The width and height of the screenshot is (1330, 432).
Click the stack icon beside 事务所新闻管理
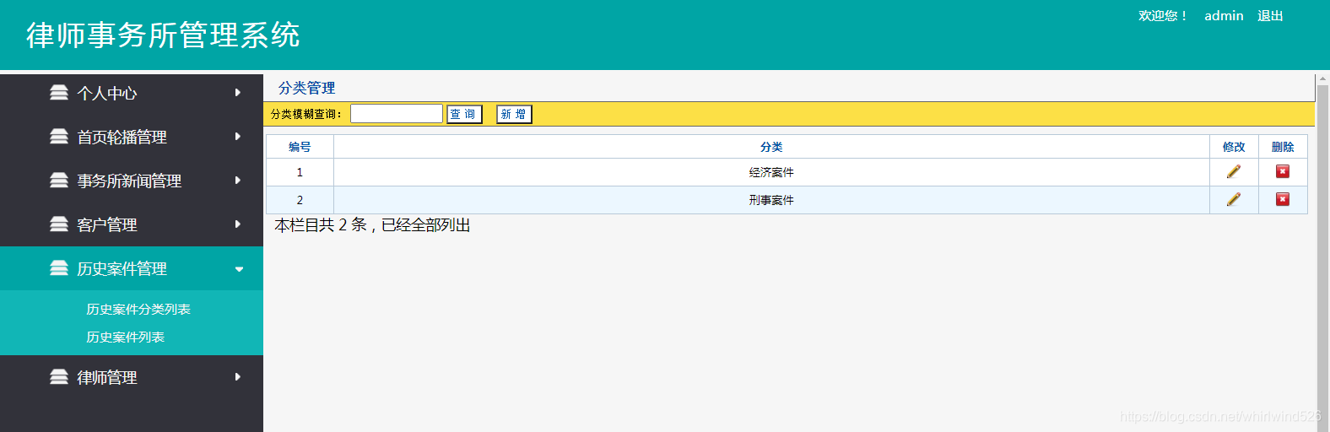[x=59, y=181]
